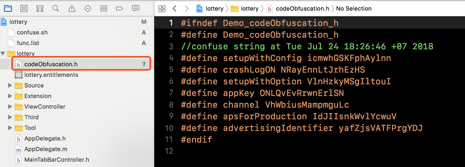Go forward using the right arrow
Screen dimensions: 465x167
186,9
